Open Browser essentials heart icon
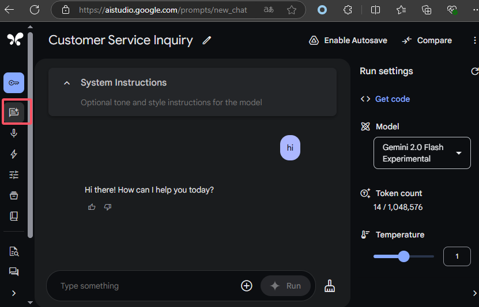This screenshot has height=307, width=479. coord(452,10)
